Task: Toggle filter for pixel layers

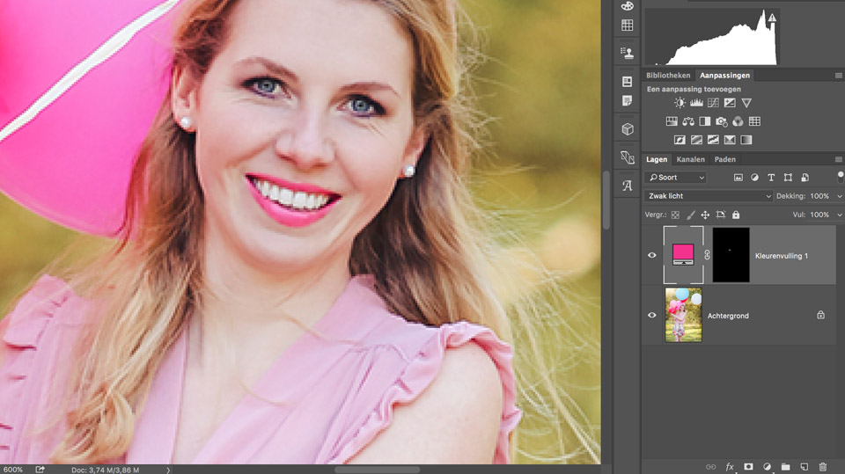Action: (x=738, y=178)
